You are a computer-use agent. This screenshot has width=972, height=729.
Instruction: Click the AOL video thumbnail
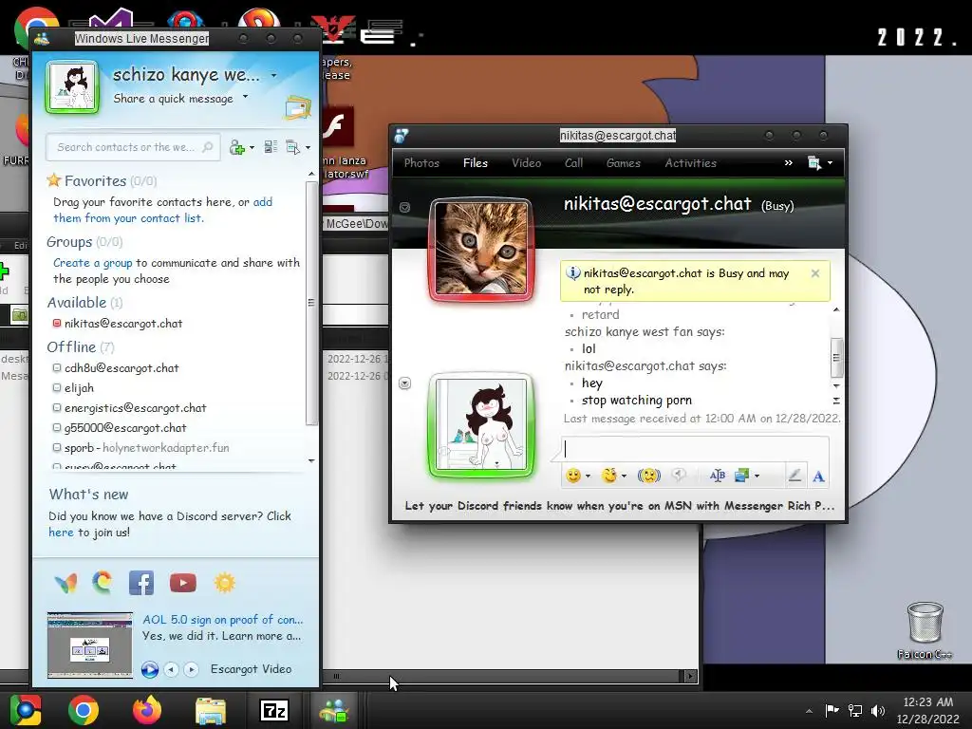90,645
